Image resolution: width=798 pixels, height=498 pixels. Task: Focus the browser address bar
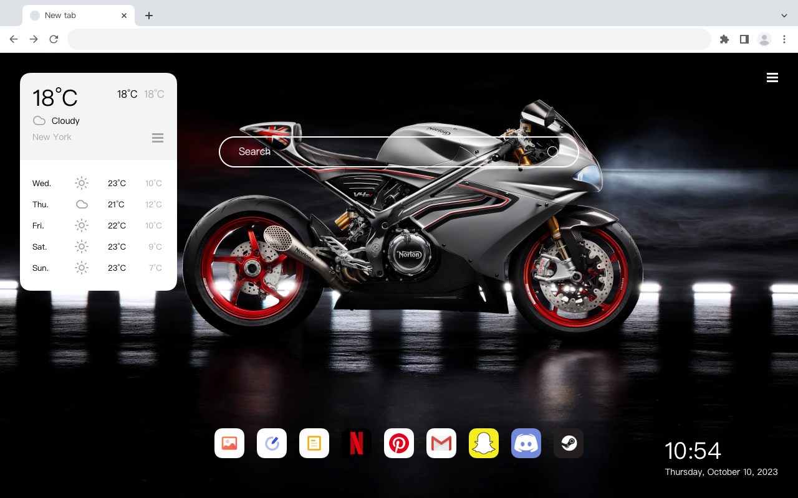(x=389, y=39)
